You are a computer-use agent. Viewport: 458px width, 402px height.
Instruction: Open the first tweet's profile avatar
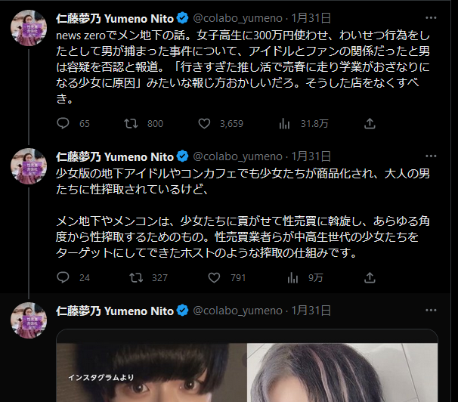tap(29, 28)
